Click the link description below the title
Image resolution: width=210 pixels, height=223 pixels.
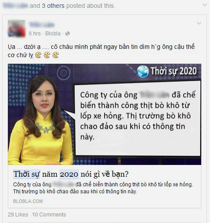(x=103, y=188)
